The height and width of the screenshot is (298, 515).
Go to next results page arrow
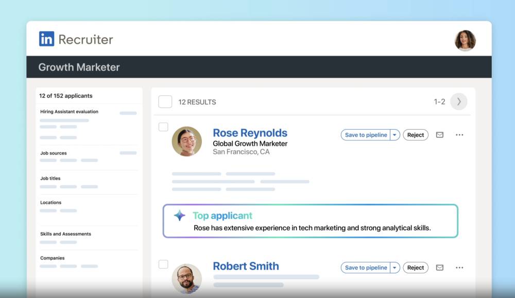tap(458, 102)
